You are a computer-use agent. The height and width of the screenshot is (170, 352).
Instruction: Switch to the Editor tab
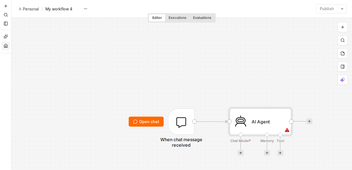(x=157, y=18)
